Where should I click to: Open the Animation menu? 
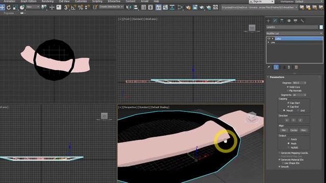[10, 1]
